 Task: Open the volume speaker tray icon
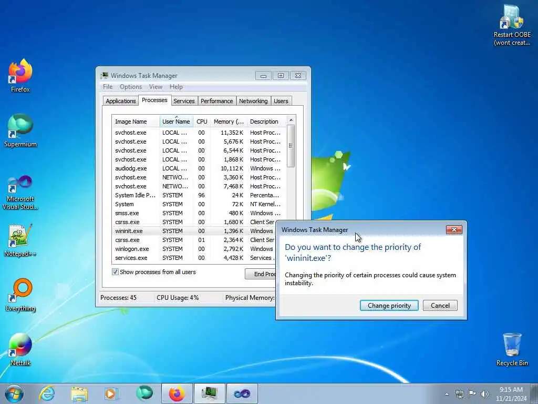click(x=485, y=394)
